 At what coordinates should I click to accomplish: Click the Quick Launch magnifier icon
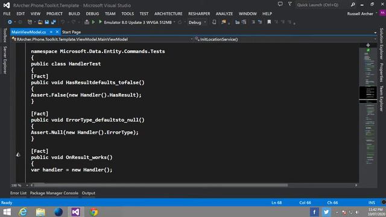tap(353, 5)
